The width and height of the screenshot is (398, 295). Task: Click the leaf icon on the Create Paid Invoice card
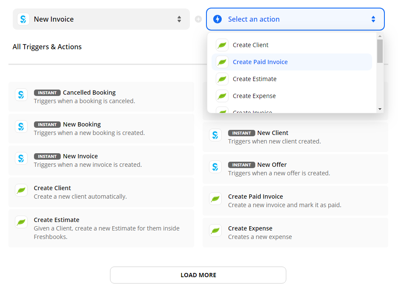click(x=215, y=199)
